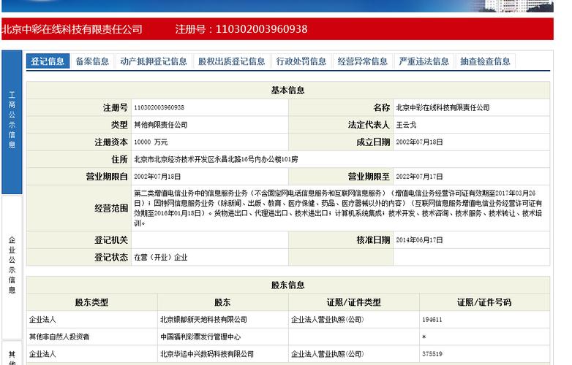The image size is (572, 365).
Task: Open the 抽查检查信息 tab
Action: tap(485, 61)
